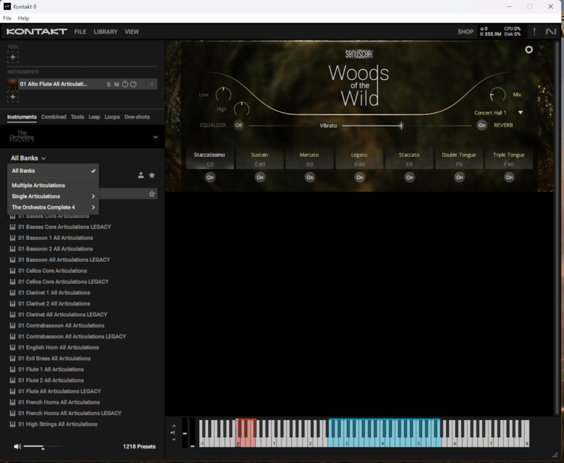Image resolution: width=564 pixels, height=463 pixels.
Task: Filter favorites with the filled star icon
Action: tap(152, 175)
